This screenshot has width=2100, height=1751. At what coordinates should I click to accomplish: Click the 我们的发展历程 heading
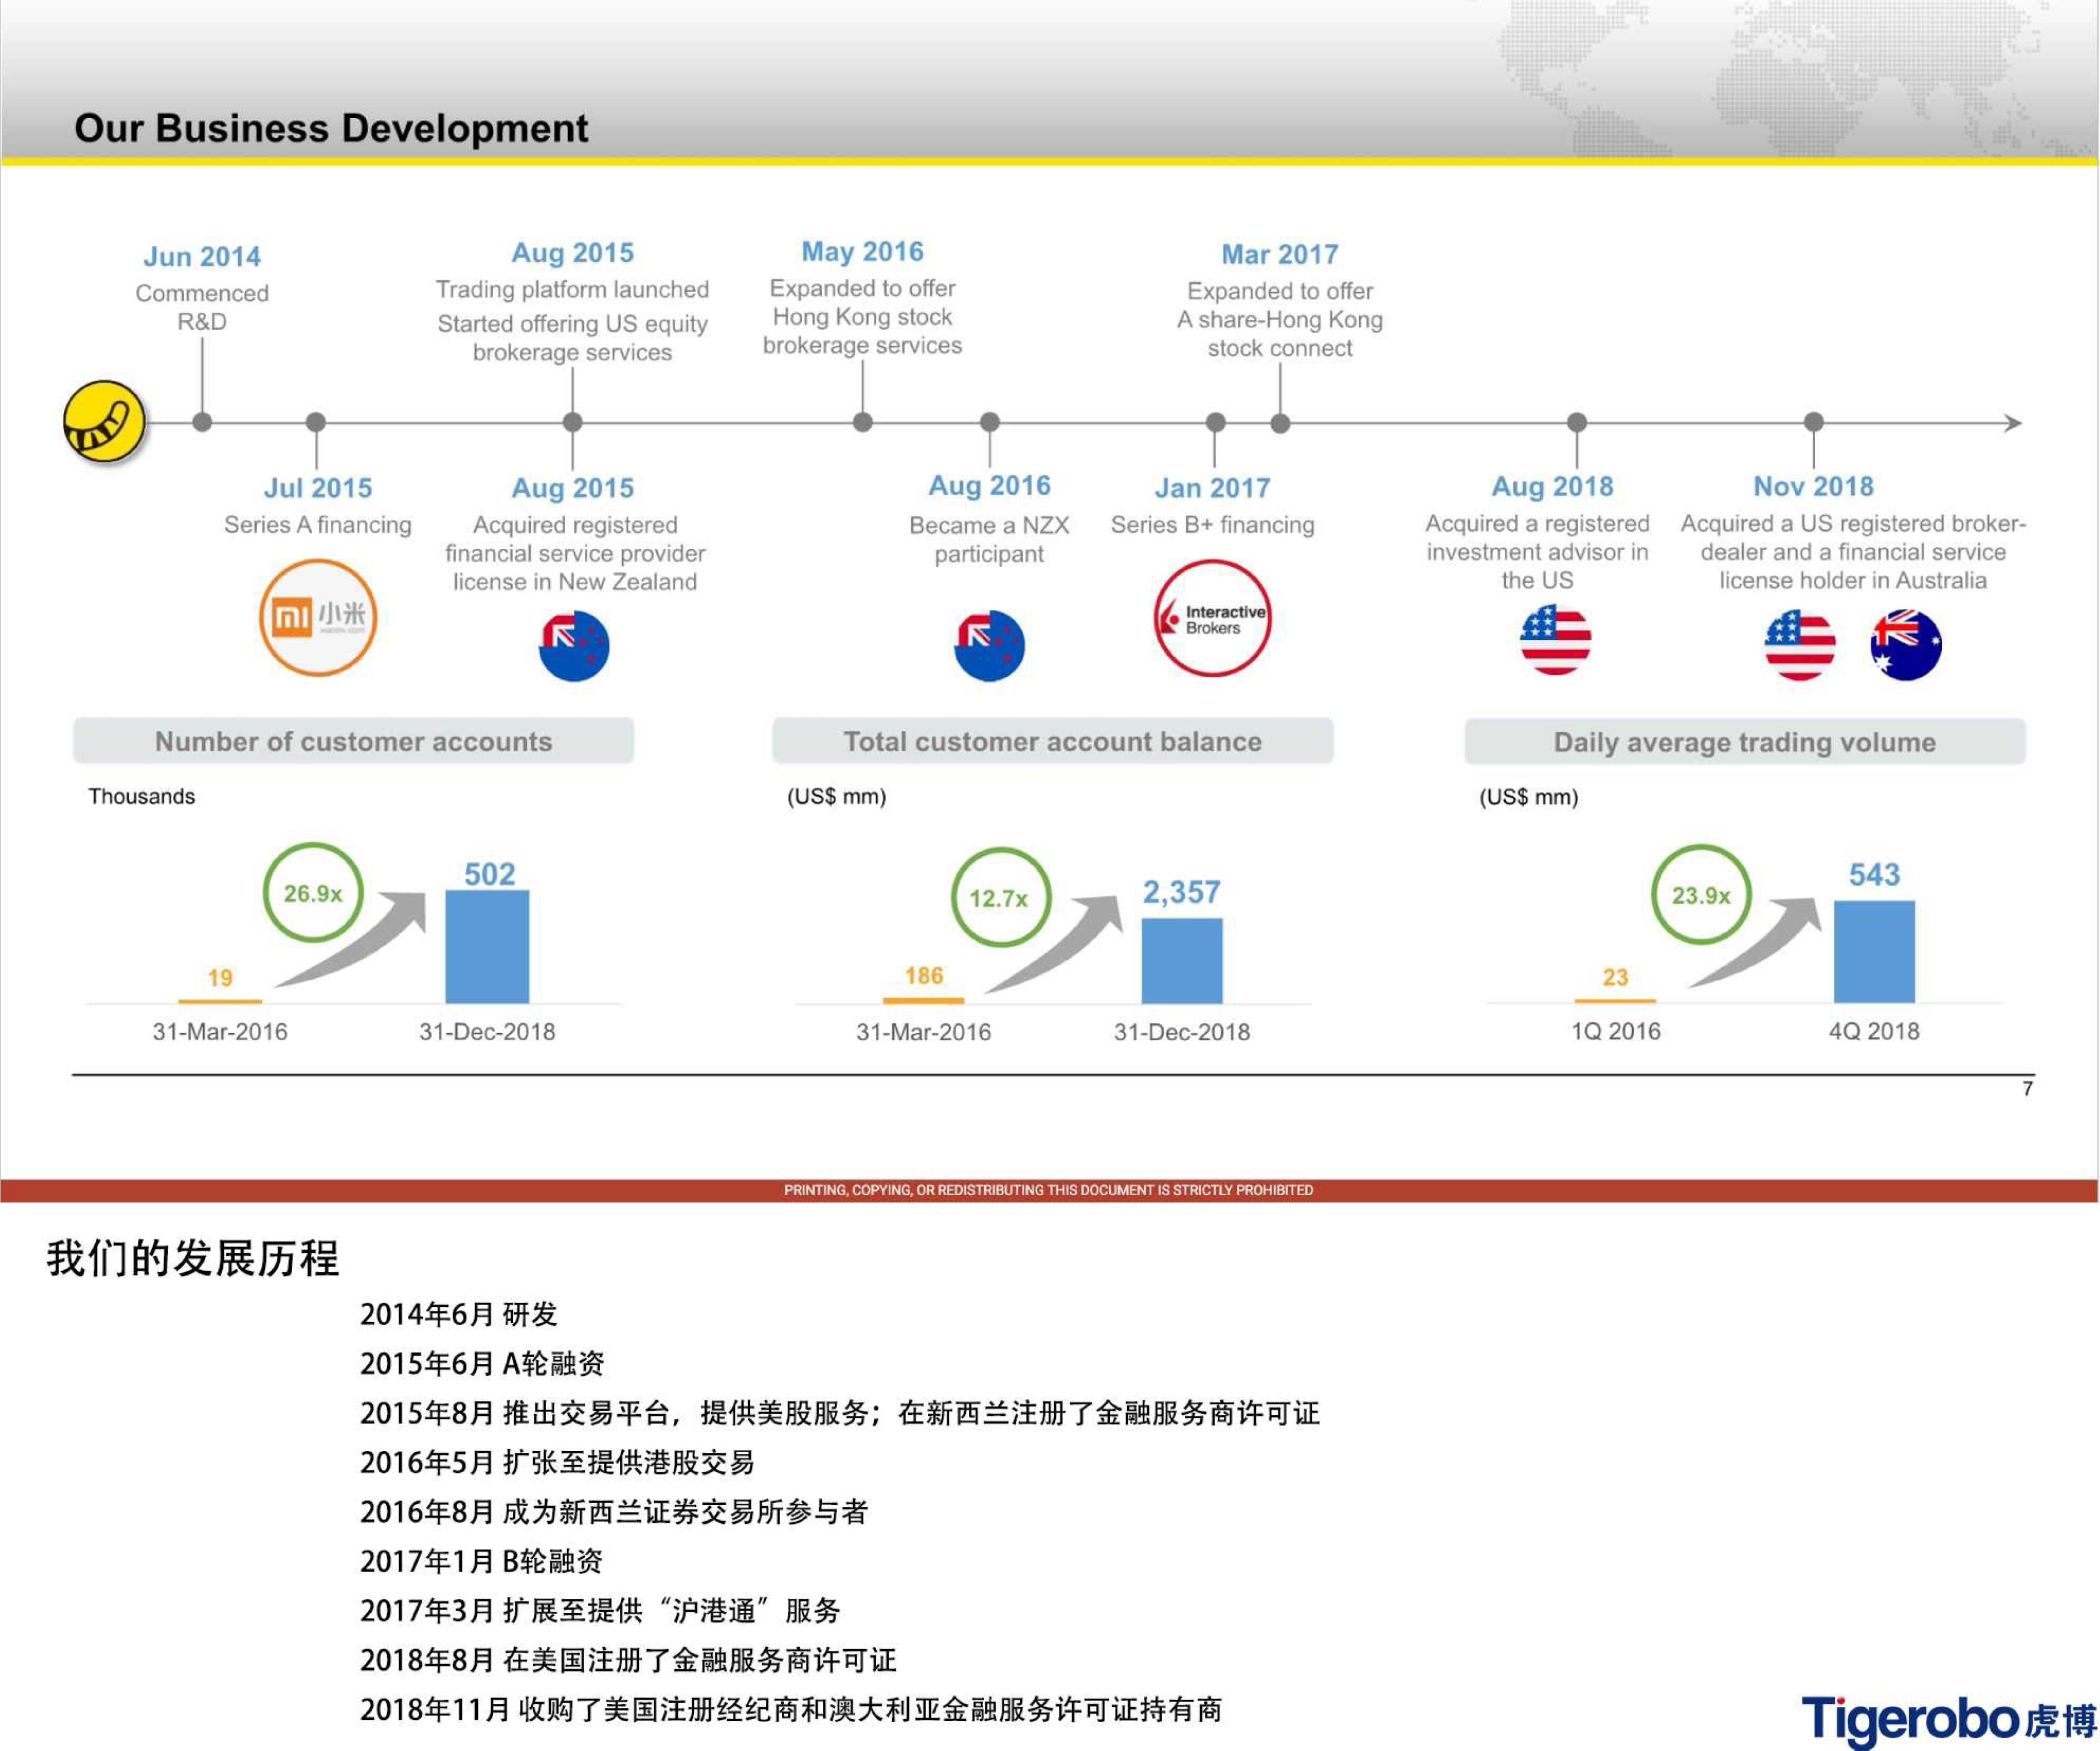193,1258
